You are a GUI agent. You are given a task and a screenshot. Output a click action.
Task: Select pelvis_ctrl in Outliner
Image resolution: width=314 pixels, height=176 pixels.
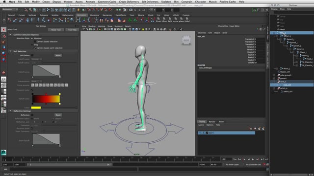pyautogui.click(x=288, y=91)
